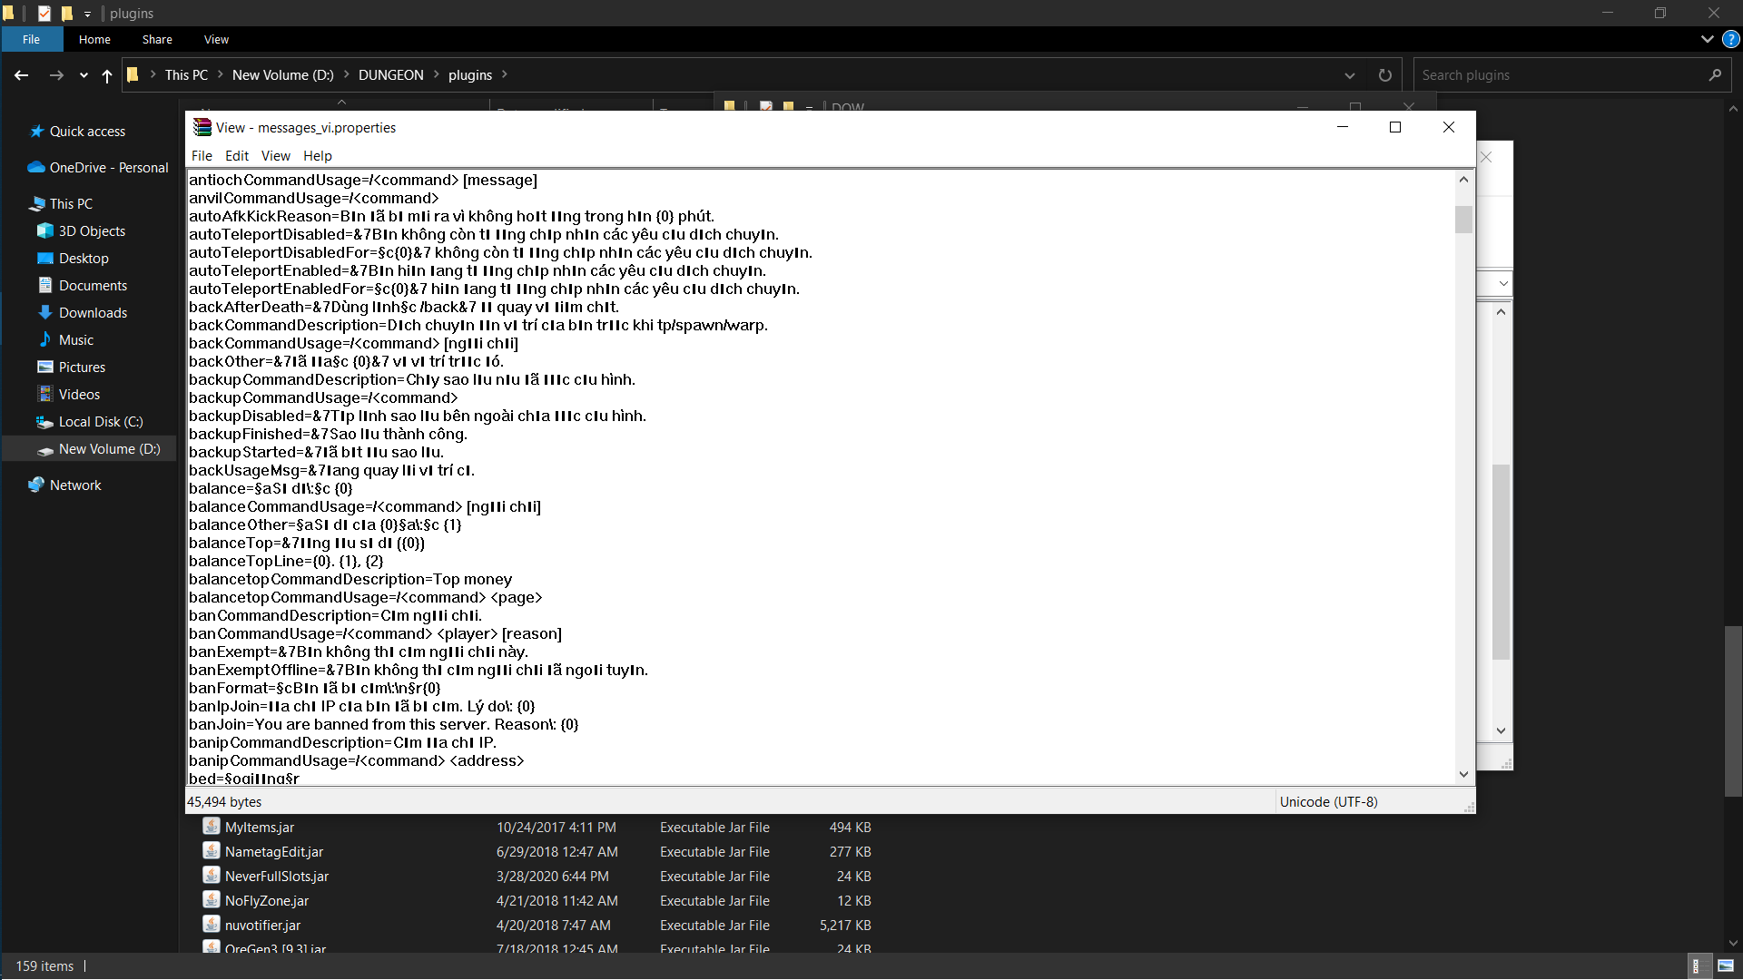The image size is (1743, 980).
Task: Open the Explorer Help question-mark icon
Action: 1731,39
